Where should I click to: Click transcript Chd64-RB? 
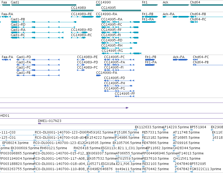coord(206,17)
